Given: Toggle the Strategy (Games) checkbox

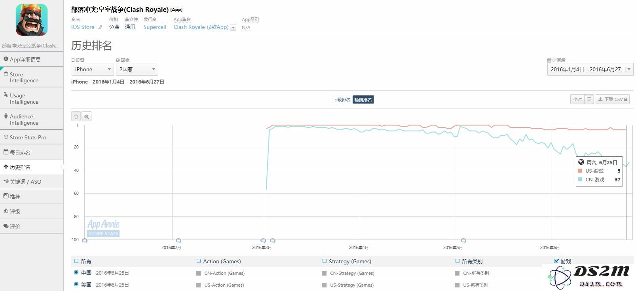Looking at the screenshot, I should 325,261.
